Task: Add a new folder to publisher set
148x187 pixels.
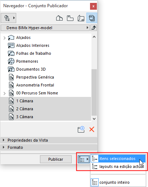Action: [81, 129]
